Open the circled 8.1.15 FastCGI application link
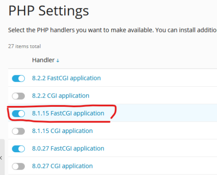 click(x=68, y=113)
